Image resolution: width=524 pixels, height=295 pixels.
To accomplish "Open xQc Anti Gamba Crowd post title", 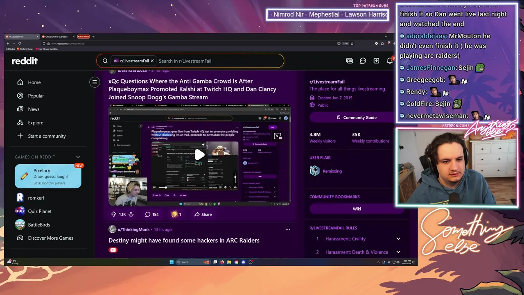I will point(192,89).
